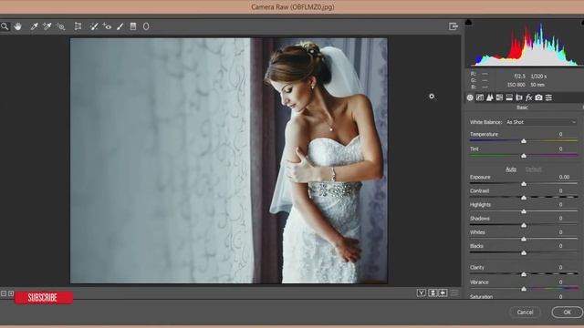Select the Graduated Filter tool
The width and height of the screenshot is (584, 328).
(133, 26)
